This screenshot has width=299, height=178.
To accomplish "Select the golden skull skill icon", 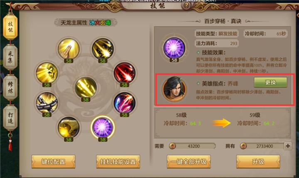I will (47, 73).
